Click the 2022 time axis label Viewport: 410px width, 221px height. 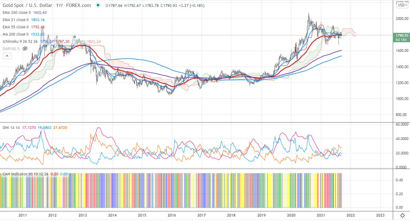pyautogui.click(x=351, y=215)
